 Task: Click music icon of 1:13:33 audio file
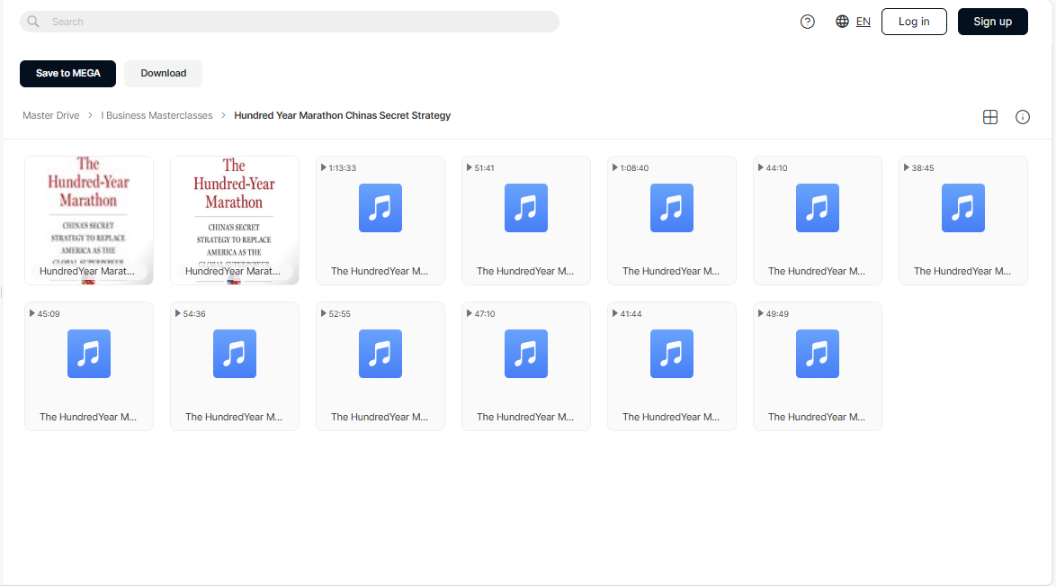point(380,208)
